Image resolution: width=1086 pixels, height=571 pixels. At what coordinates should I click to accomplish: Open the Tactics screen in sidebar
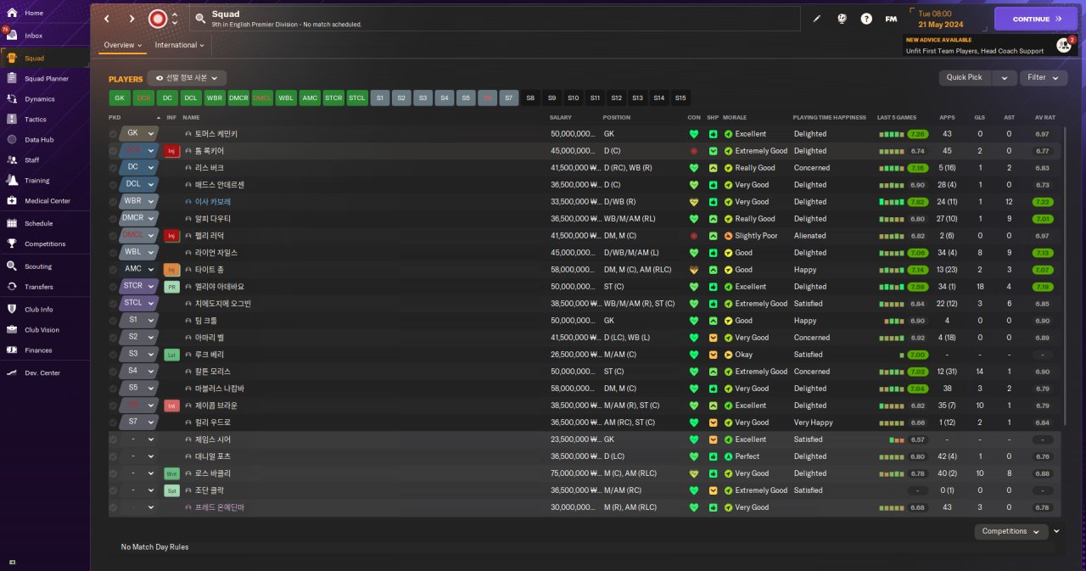click(x=35, y=120)
